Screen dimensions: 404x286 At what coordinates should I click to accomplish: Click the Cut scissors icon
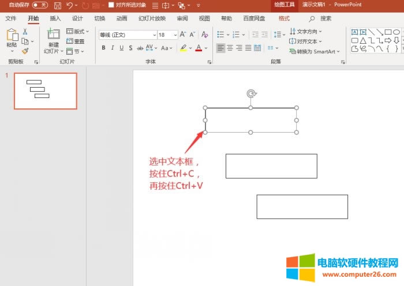point(25,32)
